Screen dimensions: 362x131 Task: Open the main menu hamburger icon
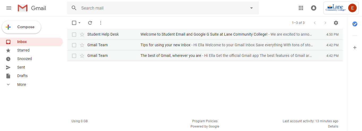pyautogui.click(x=9, y=8)
